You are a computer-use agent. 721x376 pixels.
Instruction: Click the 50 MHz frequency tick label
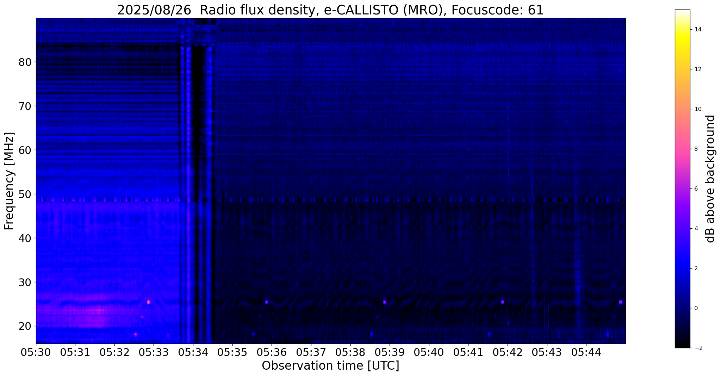point(25,194)
